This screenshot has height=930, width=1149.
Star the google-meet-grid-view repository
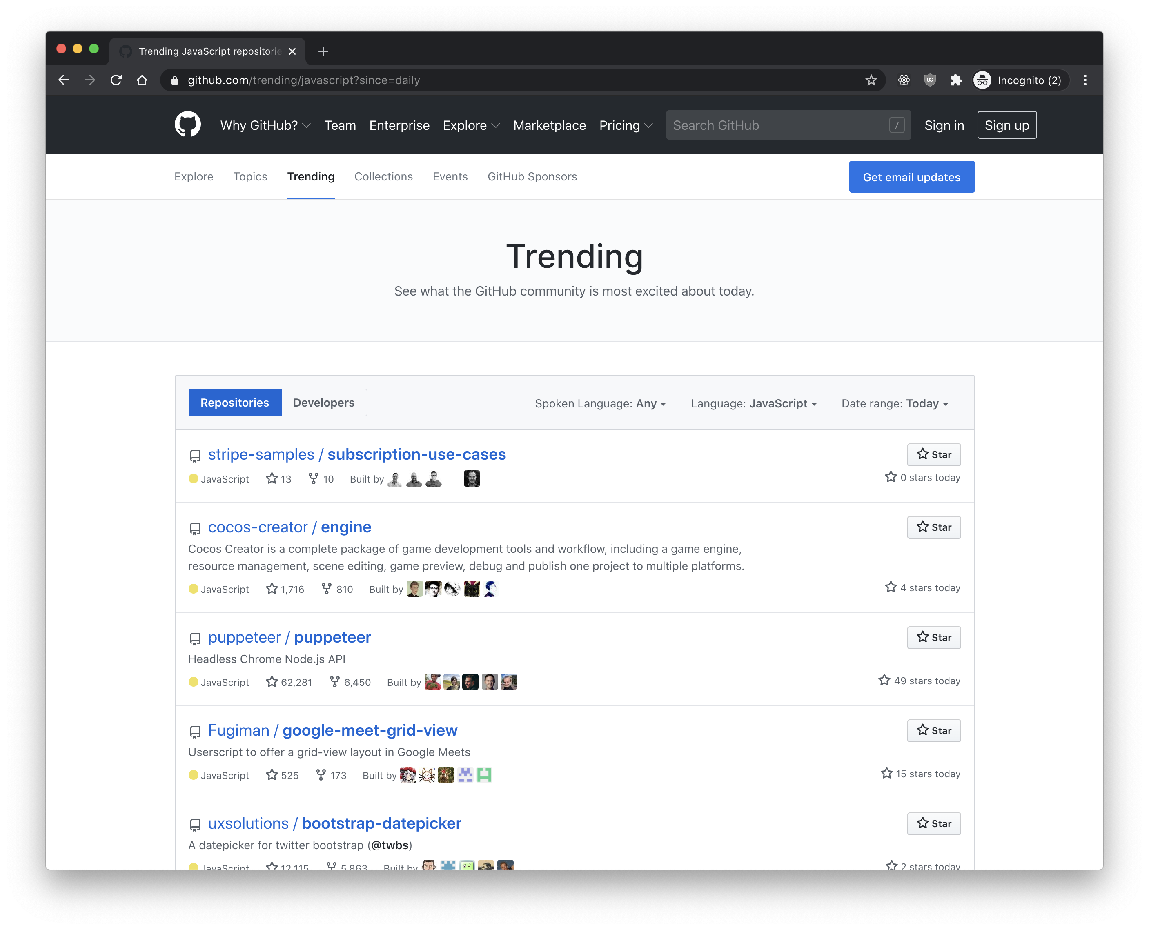click(934, 731)
